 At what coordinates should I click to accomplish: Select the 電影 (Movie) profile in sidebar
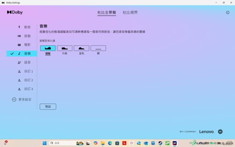24,45
